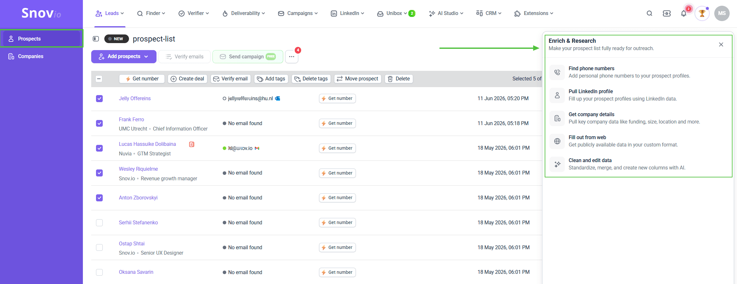Screen dimensions: 737x284
Task: Expand the Campaigns dropdown menu
Action: click(298, 13)
